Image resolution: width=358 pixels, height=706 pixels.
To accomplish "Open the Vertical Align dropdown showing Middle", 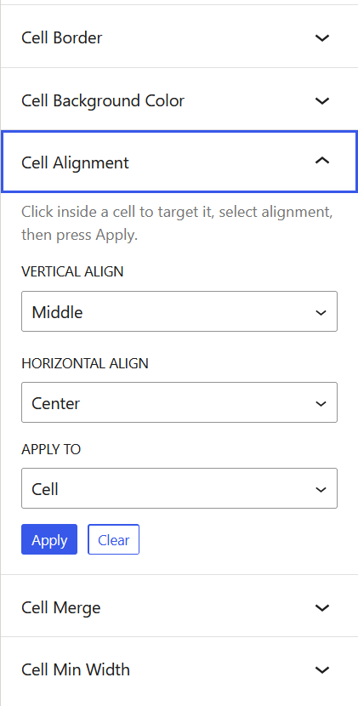I will point(179,311).
